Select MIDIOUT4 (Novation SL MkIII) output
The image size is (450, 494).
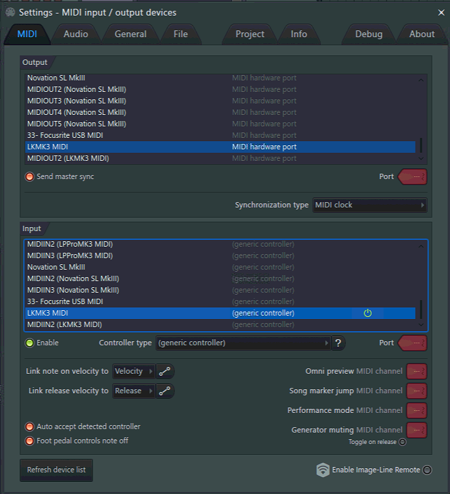[220, 112]
